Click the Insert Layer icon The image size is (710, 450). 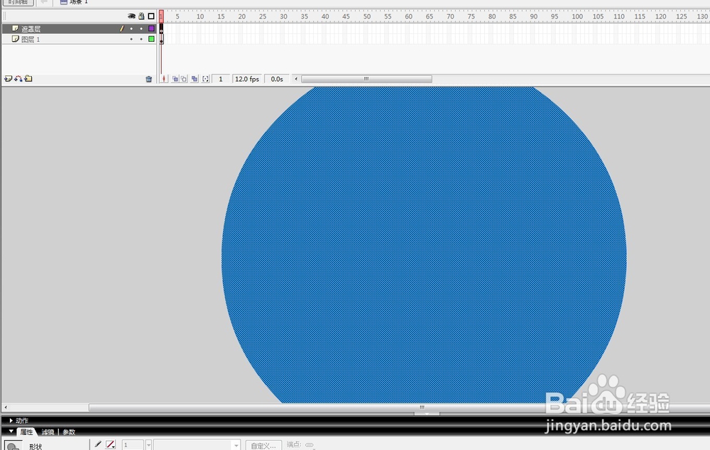point(8,79)
